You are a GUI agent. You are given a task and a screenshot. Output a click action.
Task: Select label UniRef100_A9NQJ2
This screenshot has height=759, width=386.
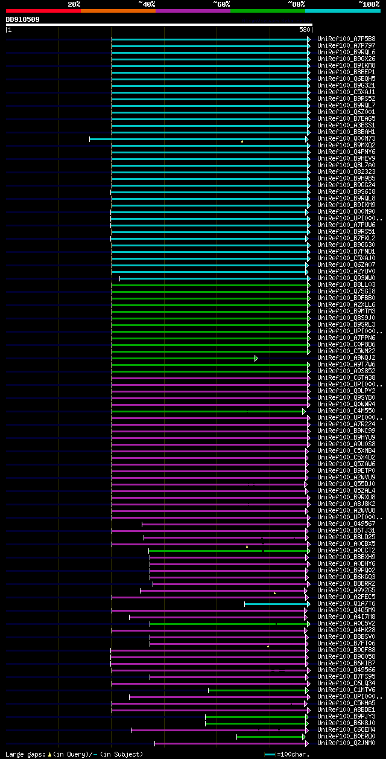pyautogui.click(x=346, y=357)
